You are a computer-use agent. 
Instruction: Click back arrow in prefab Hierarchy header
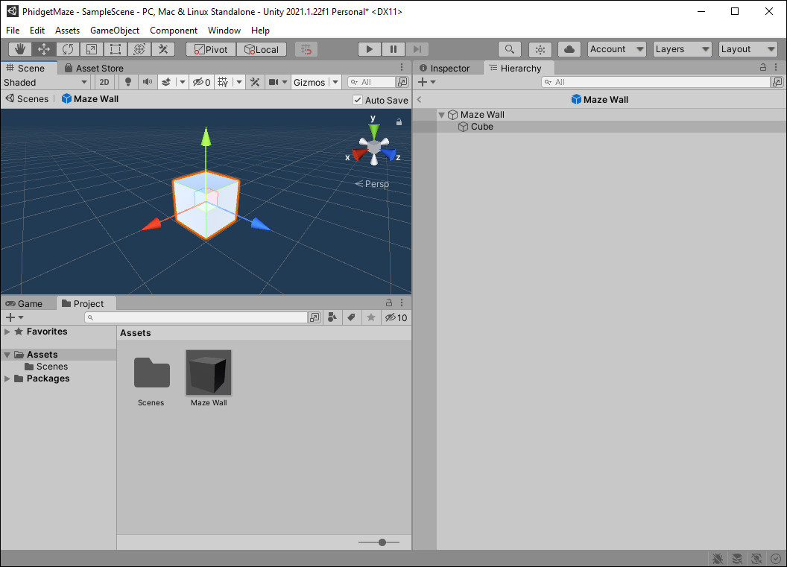point(419,99)
